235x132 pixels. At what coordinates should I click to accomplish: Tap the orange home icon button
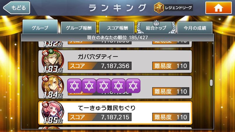(x=219, y=8)
